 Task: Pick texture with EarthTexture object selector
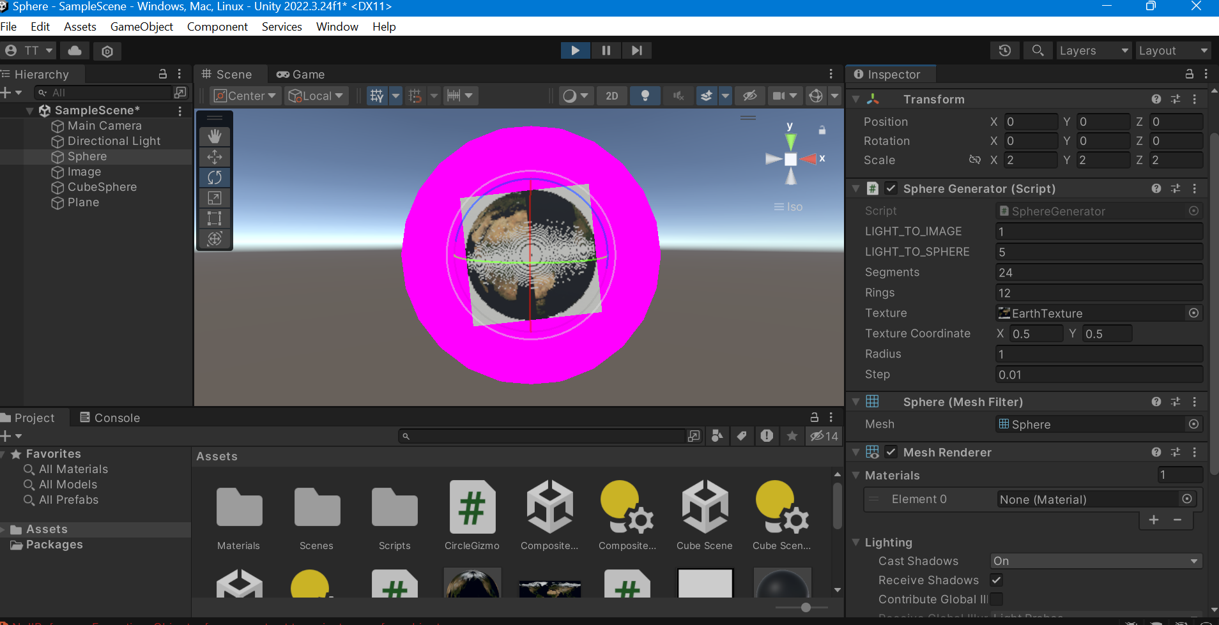pos(1193,313)
